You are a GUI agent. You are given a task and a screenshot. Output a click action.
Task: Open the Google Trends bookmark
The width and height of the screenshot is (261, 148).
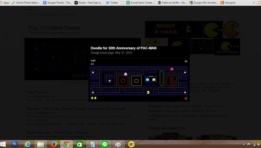click(57, 3)
